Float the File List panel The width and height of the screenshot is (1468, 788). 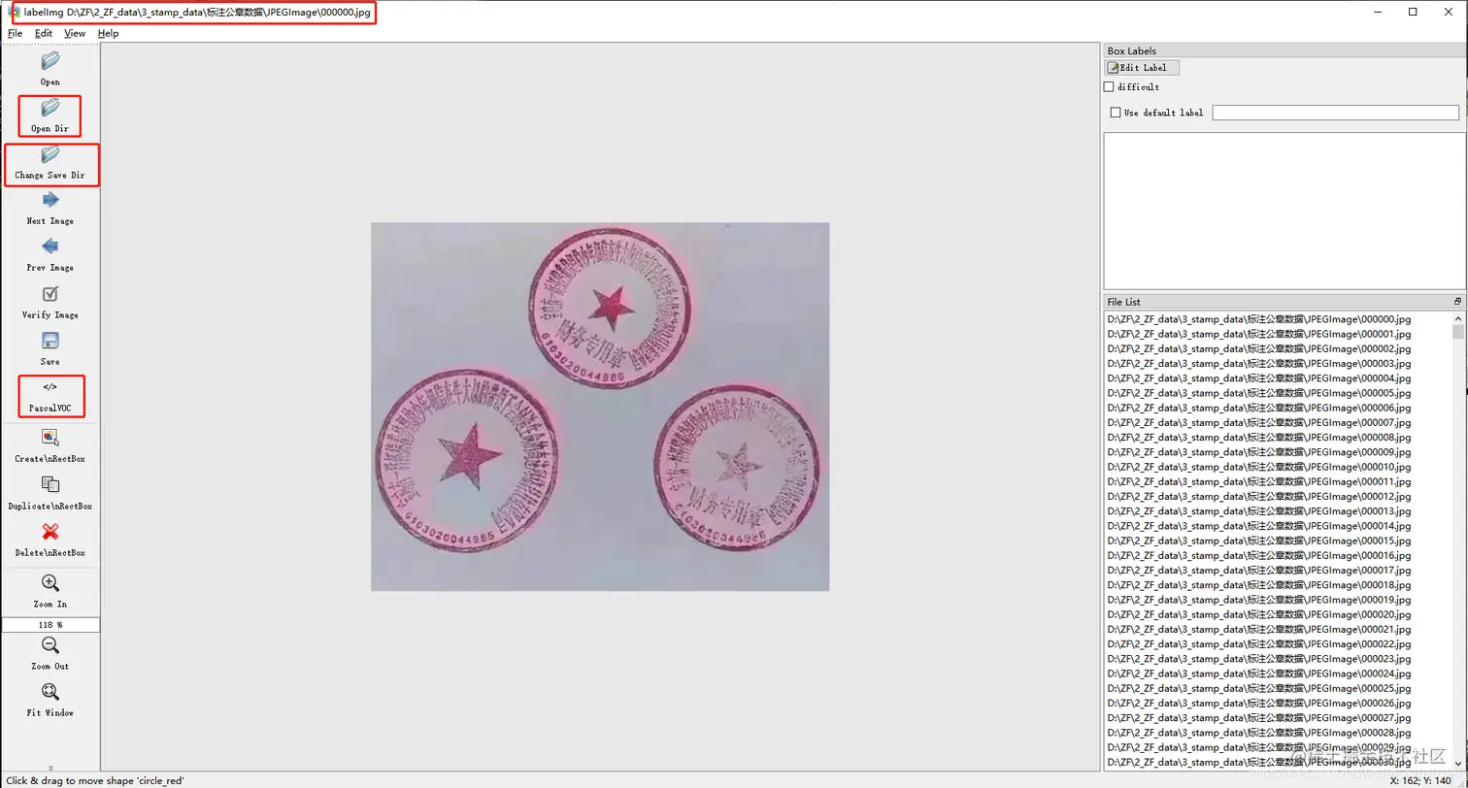coord(1457,302)
